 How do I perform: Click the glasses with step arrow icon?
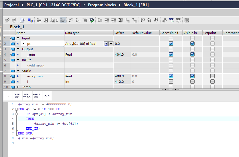(x=178, y=20)
